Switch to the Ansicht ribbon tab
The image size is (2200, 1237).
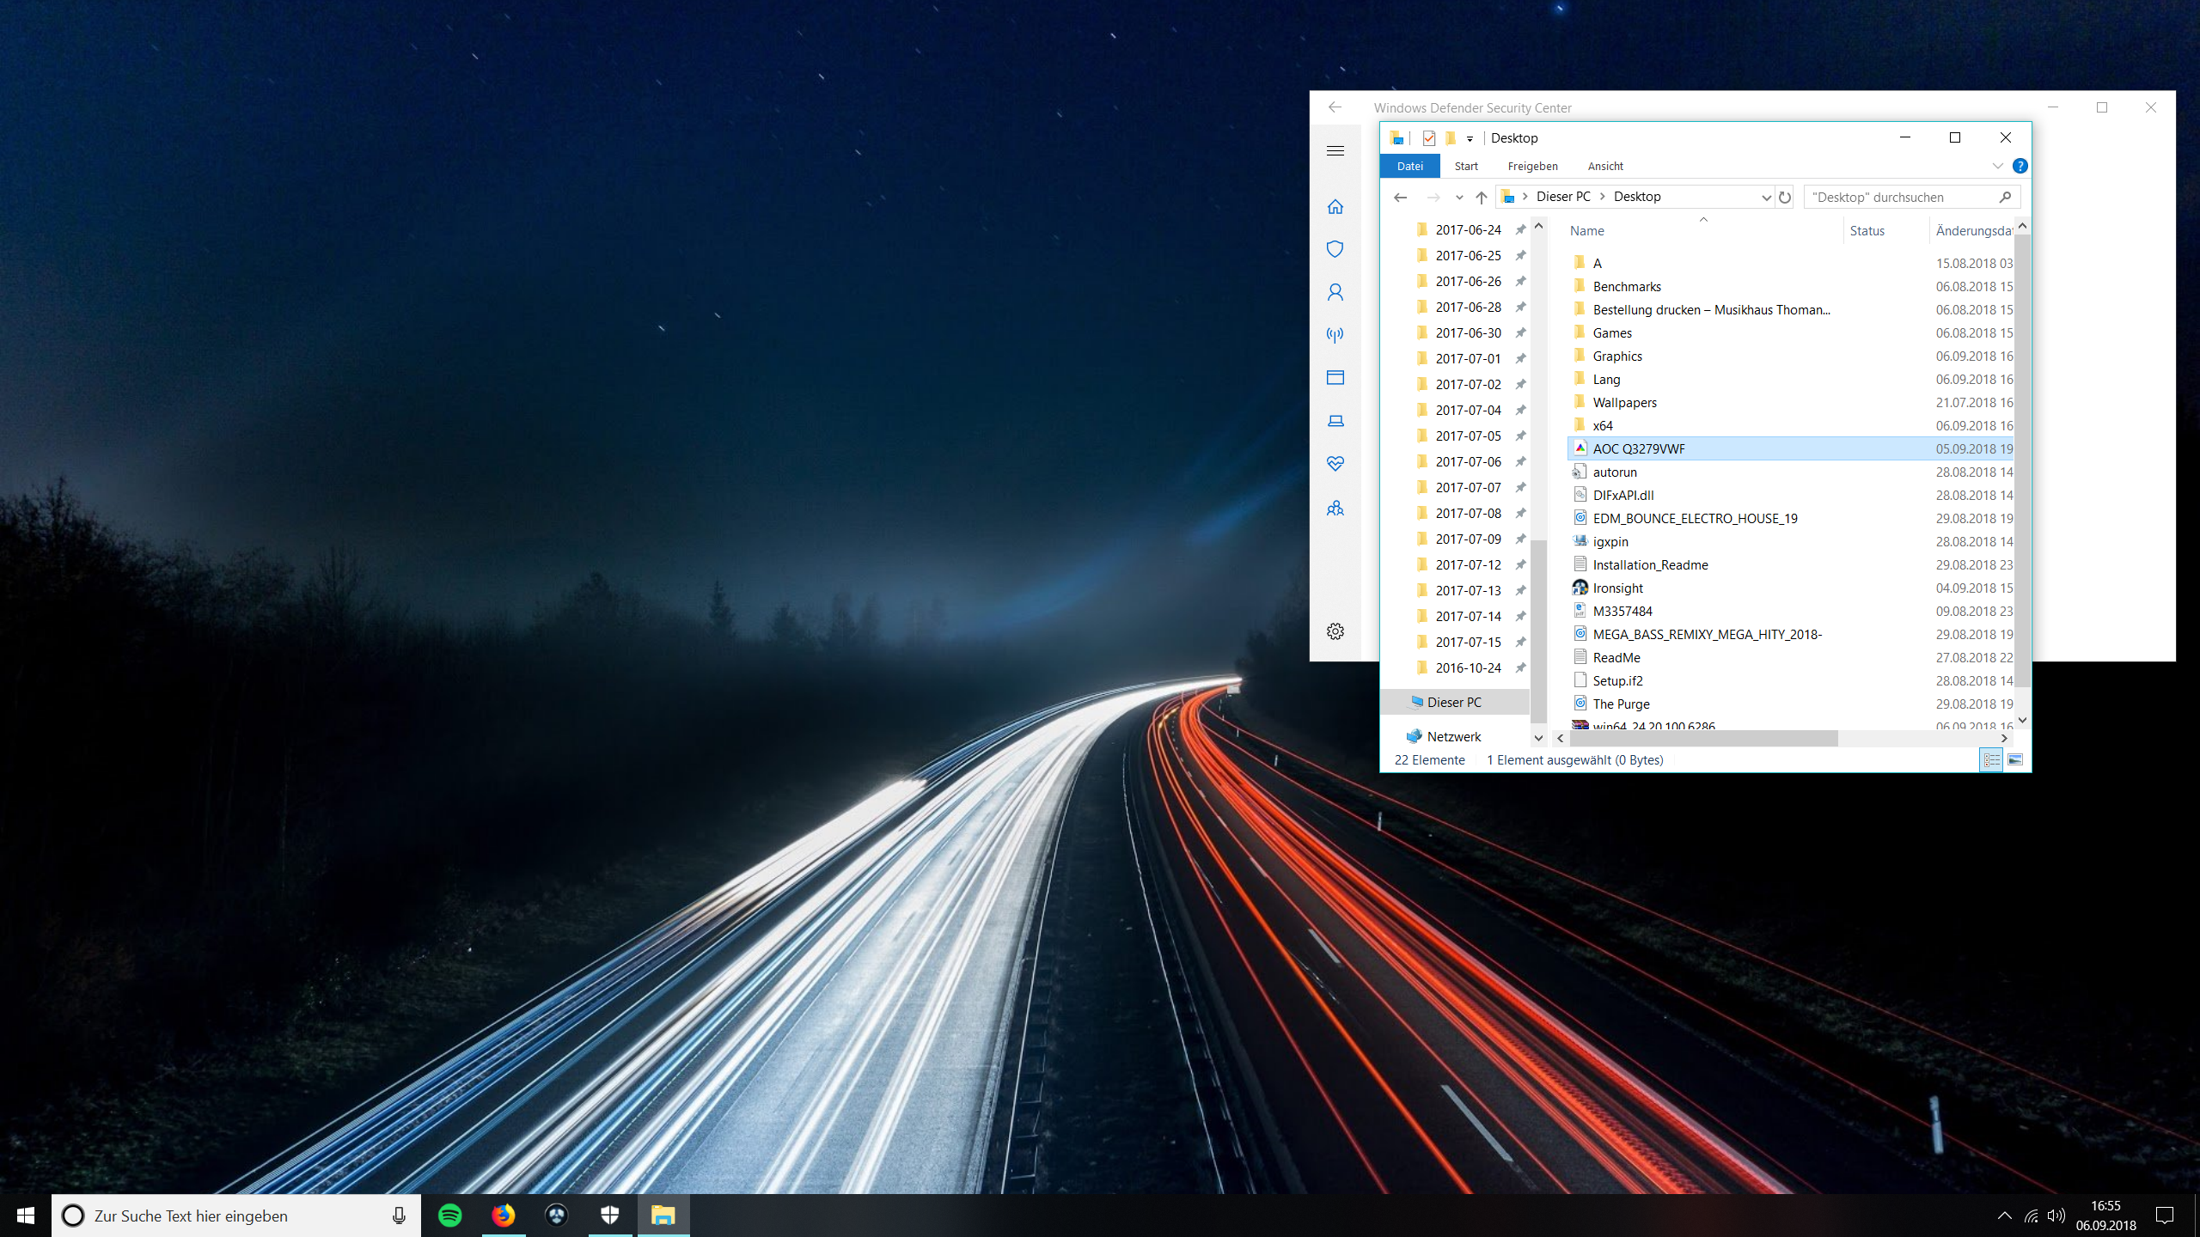pos(1604,166)
